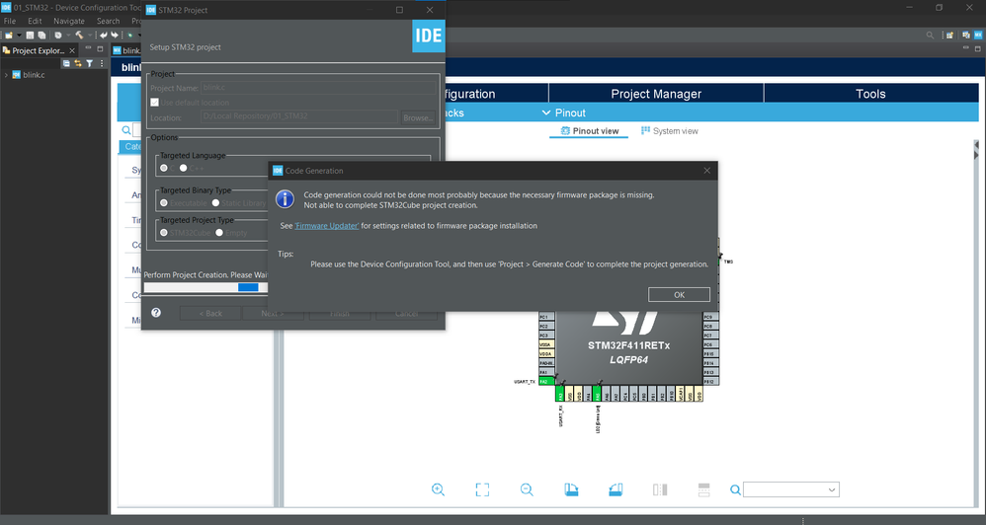The height and width of the screenshot is (525, 986).
Task: Click the Project Name input field
Action: pos(319,88)
